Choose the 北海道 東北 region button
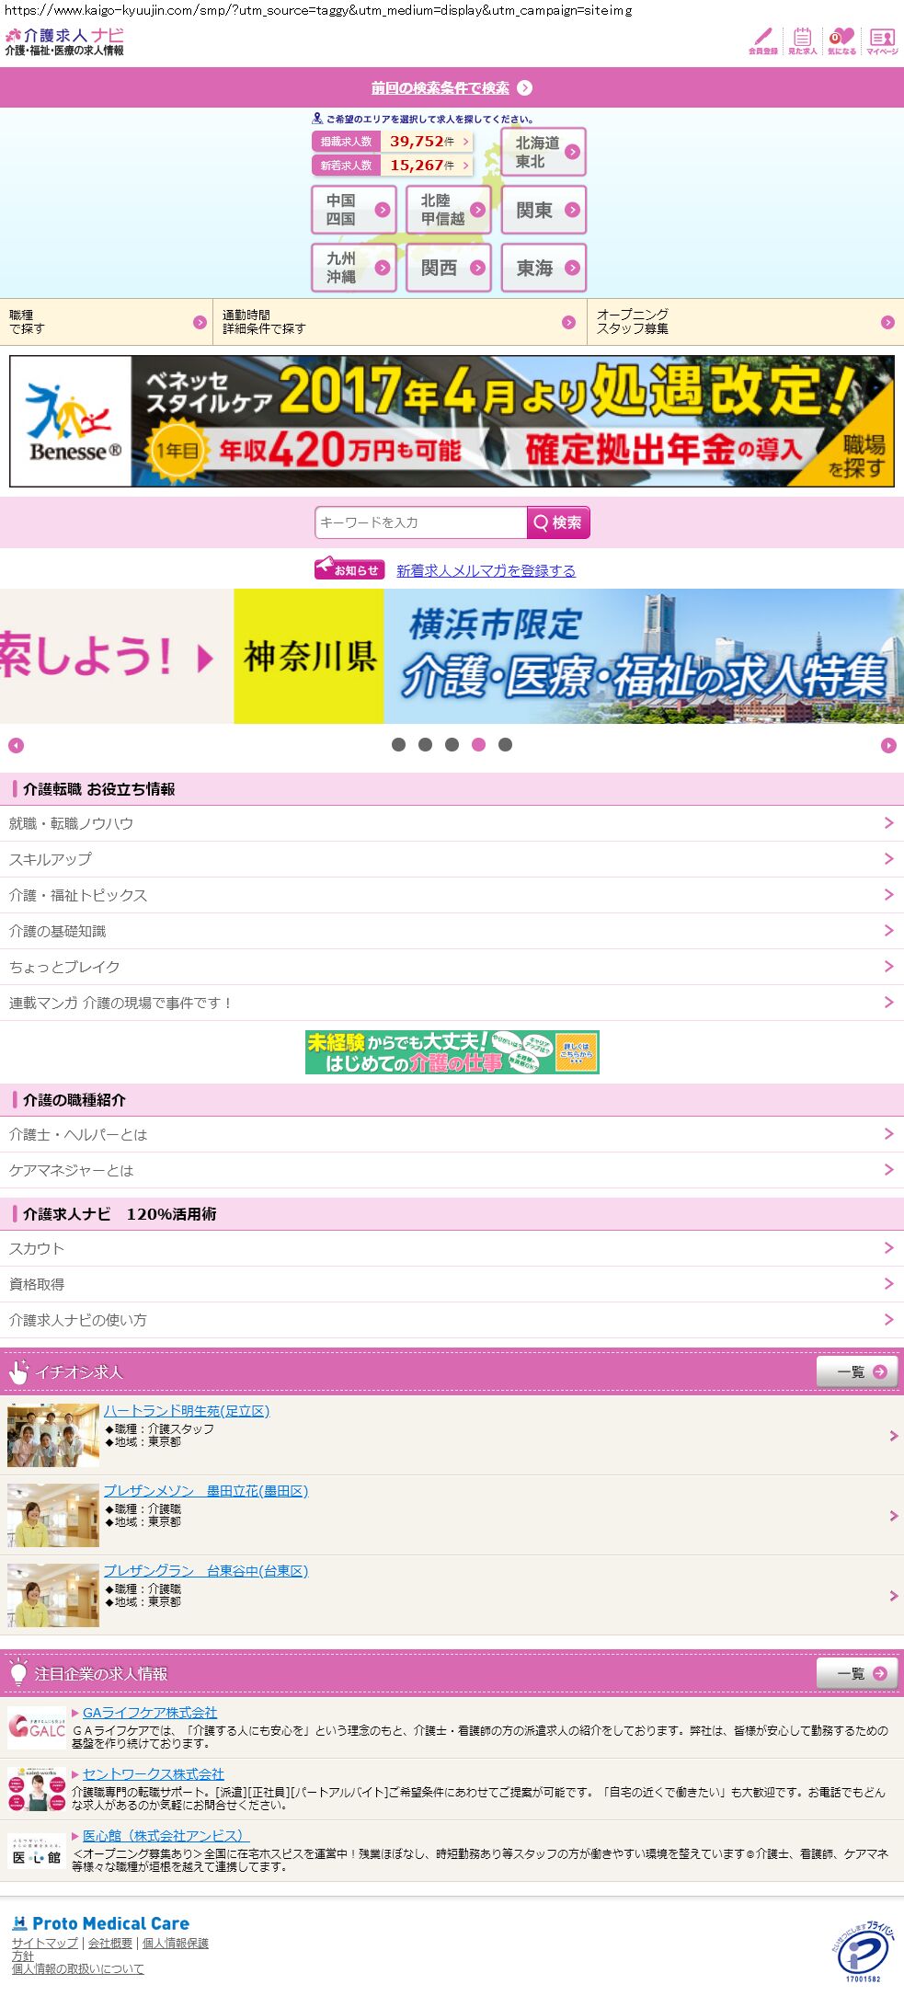904x1996 pixels. [x=544, y=152]
